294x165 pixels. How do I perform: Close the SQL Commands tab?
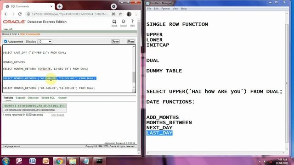(51, 6)
